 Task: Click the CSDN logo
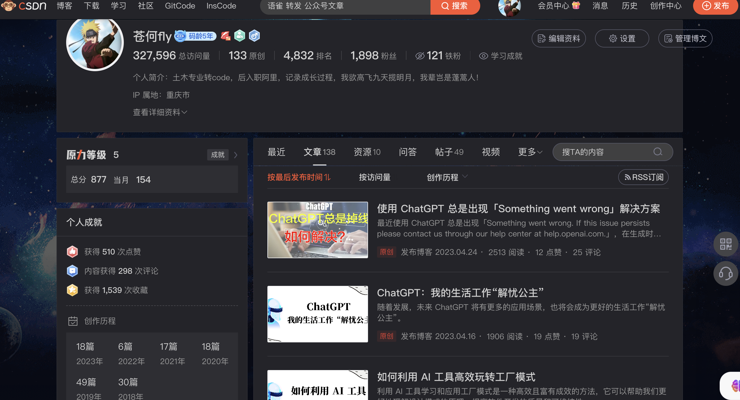pos(23,6)
